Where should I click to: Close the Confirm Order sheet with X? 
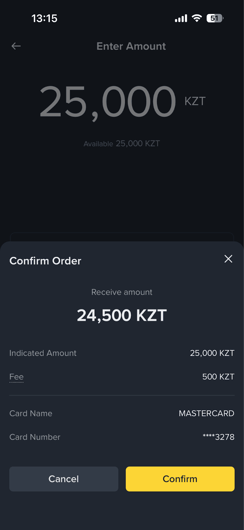coord(228,259)
